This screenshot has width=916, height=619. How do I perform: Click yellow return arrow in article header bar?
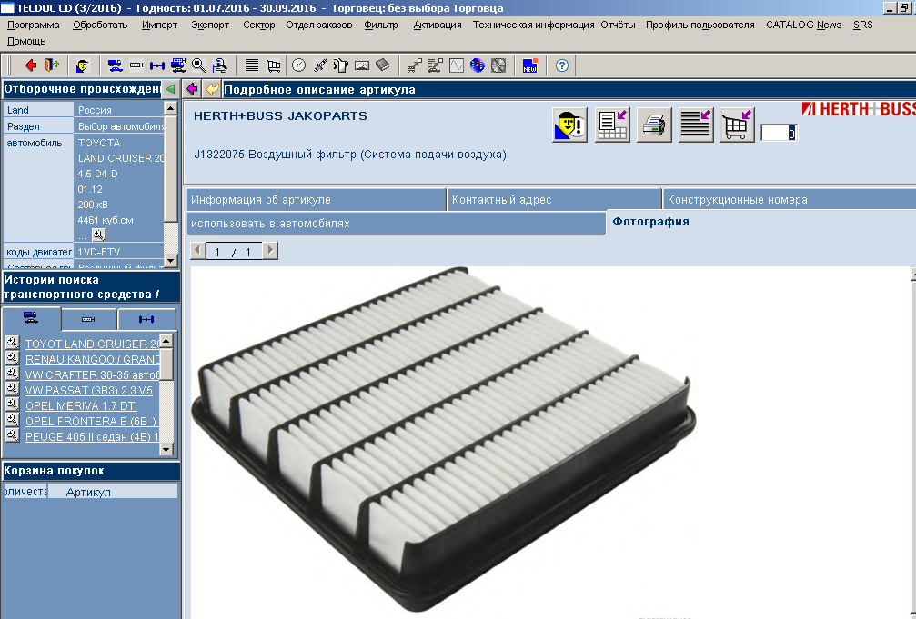pos(213,89)
